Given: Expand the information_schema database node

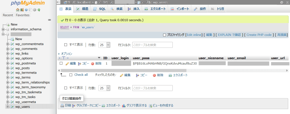Looking at the screenshot, I should [3, 29].
